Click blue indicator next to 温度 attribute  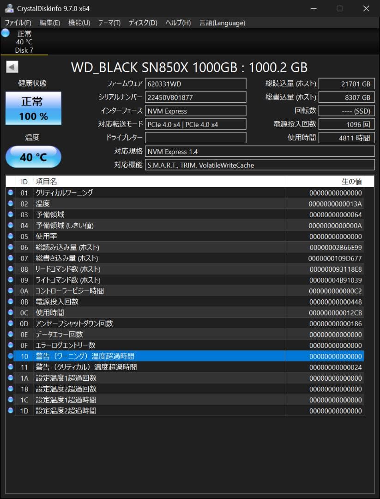[10, 204]
